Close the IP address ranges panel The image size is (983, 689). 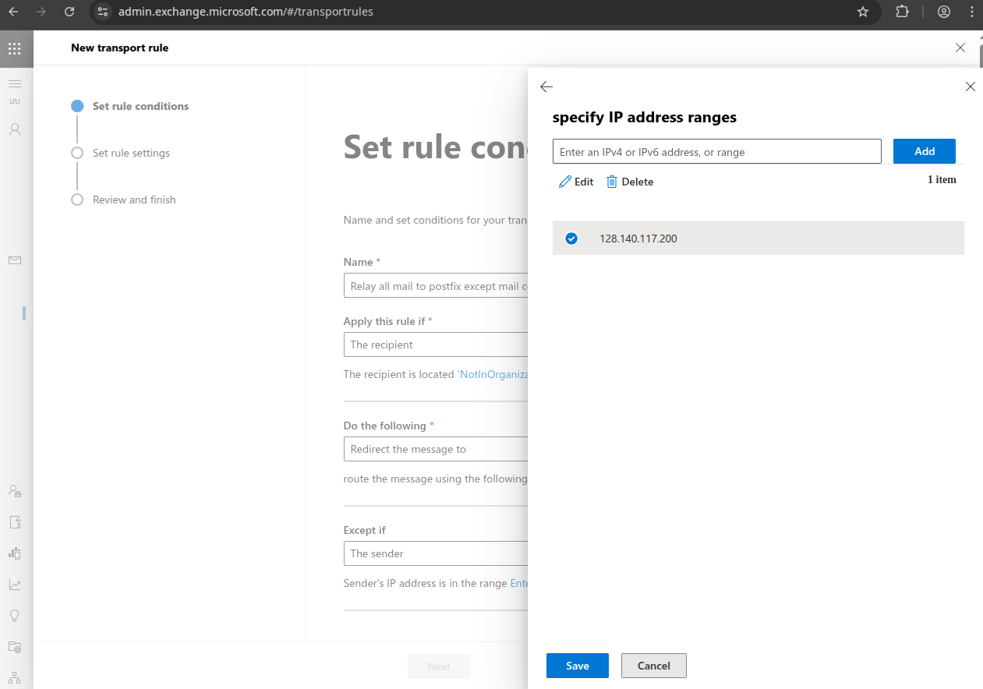coord(971,87)
